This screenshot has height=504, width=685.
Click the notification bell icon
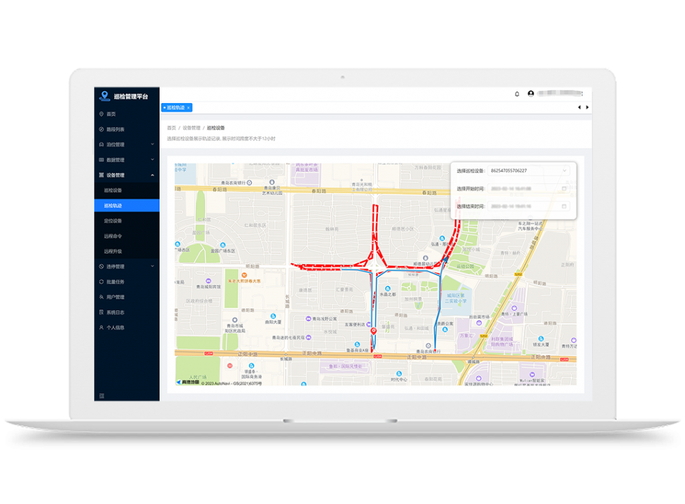click(x=517, y=94)
